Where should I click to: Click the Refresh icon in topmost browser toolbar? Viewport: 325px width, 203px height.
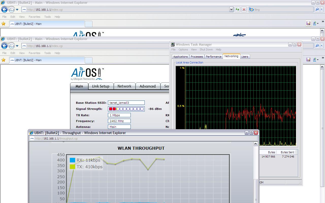click(x=237, y=10)
